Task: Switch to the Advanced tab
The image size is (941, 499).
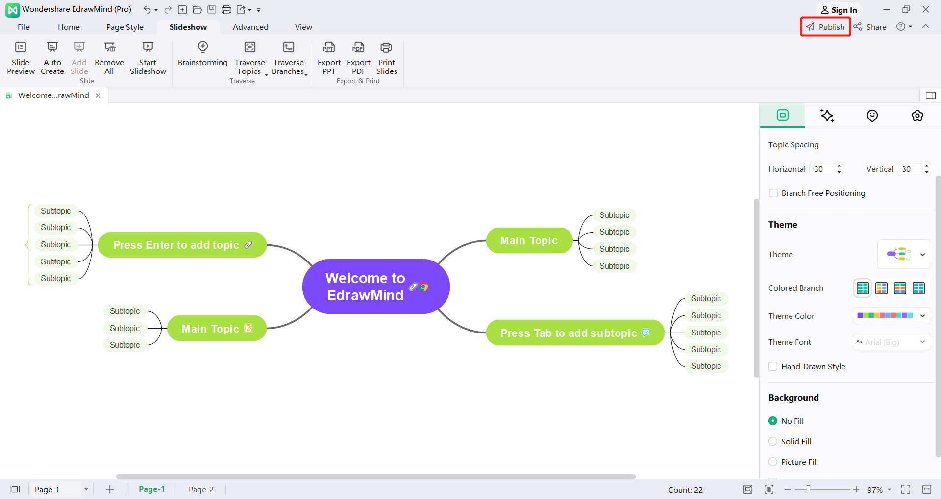Action: pyautogui.click(x=250, y=27)
